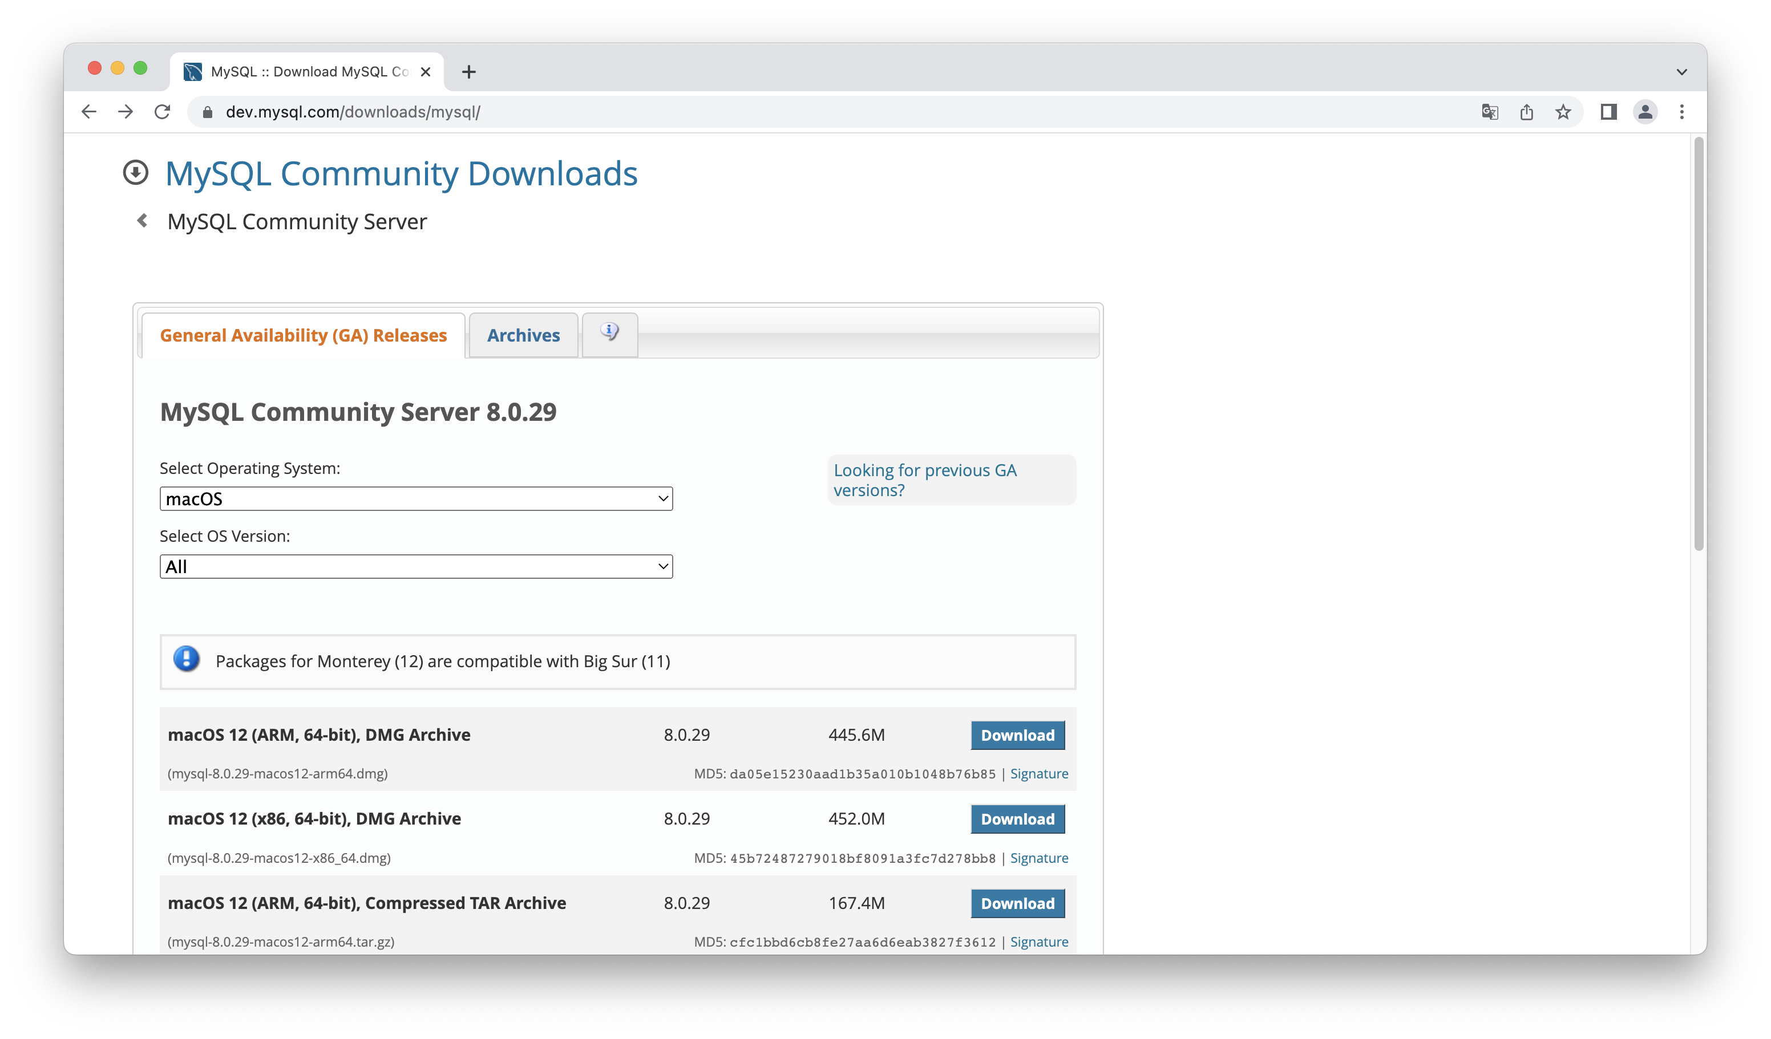Download macOS 12 ARM DMG Archive
1771x1039 pixels.
pos(1018,735)
